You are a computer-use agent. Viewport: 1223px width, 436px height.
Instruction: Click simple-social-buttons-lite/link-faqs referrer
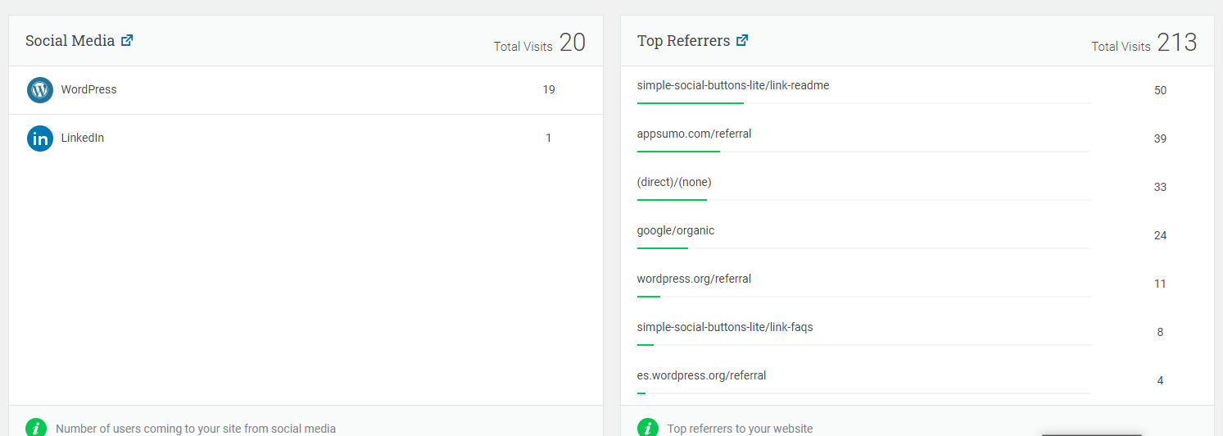coord(725,327)
